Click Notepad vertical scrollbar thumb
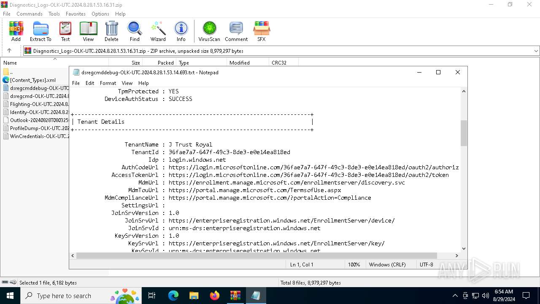Screen dimensions: 540x304 (x=464, y=133)
